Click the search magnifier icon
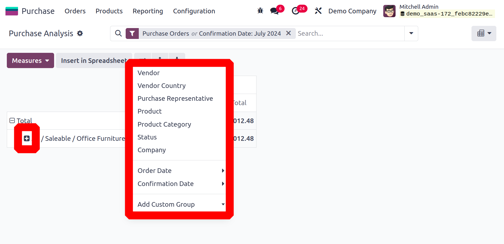Image resolution: width=504 pixels, height=244 pixels. click(x=118, y=33)
